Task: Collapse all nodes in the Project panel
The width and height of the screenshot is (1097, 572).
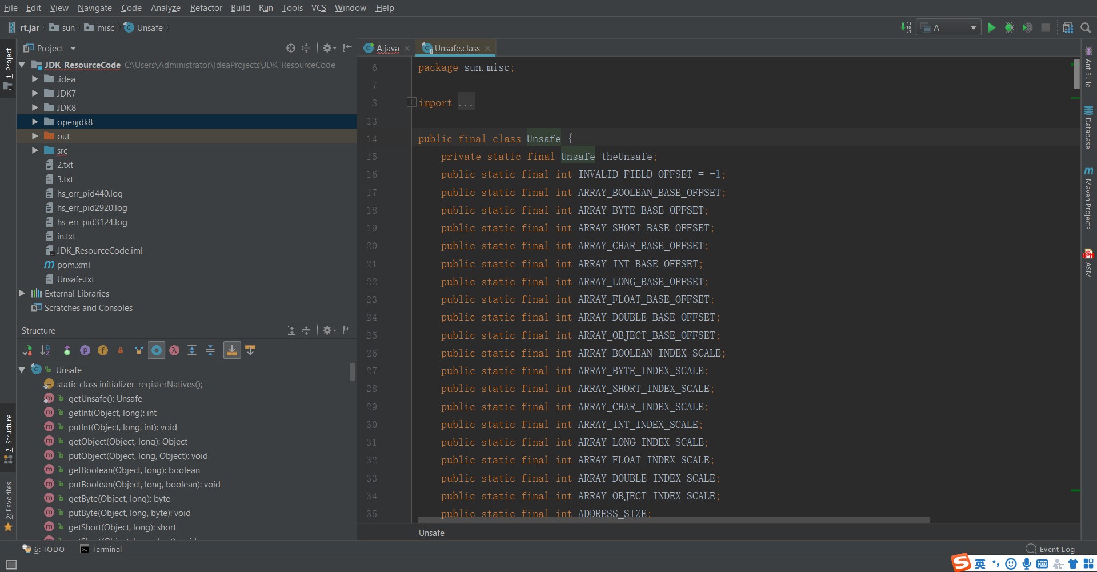Action: click(x=306, y=48)
